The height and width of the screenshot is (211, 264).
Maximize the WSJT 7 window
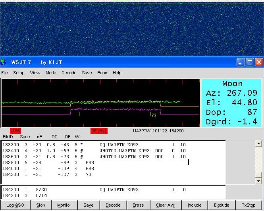pos(250,62)
